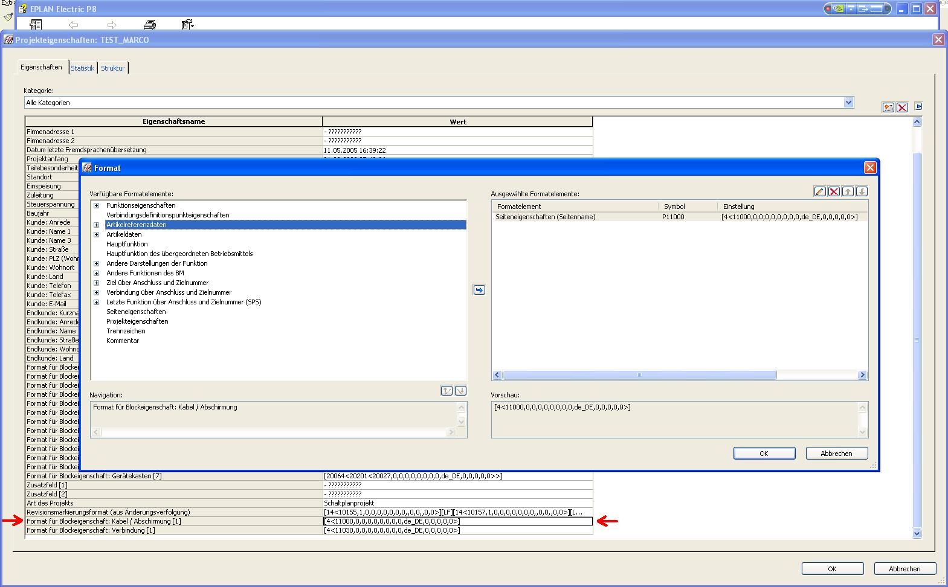Expand the Funktionseigenschaften tree node
This screenshot has height=587, width=948.
coord(96,205)
